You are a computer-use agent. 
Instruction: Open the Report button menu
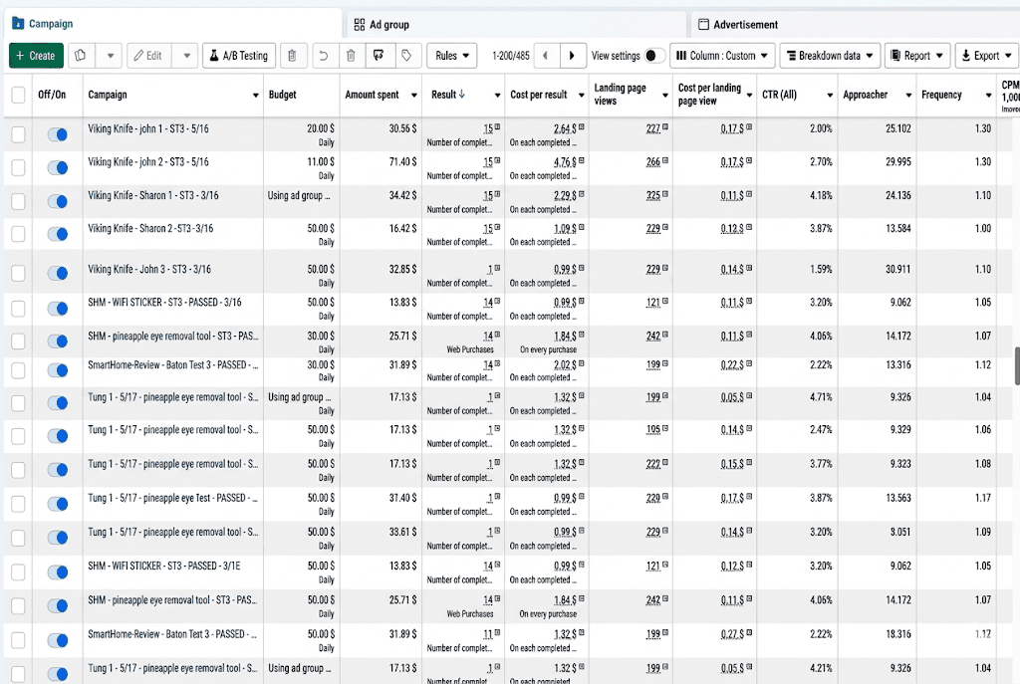click(x=916, y=56)
